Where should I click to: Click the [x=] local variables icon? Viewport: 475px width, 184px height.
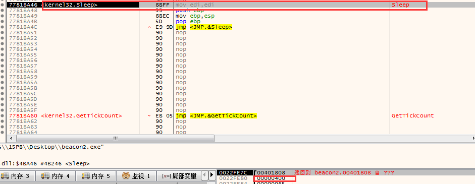pos(166,176)
